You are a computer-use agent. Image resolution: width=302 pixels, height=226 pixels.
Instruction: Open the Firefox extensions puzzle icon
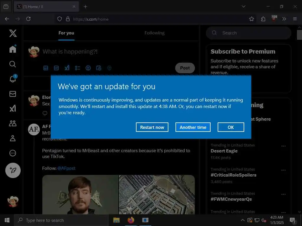tap(263, 19)
